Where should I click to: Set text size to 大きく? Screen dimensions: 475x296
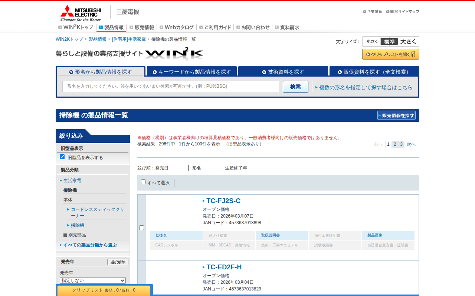click(x=407, y=41)
